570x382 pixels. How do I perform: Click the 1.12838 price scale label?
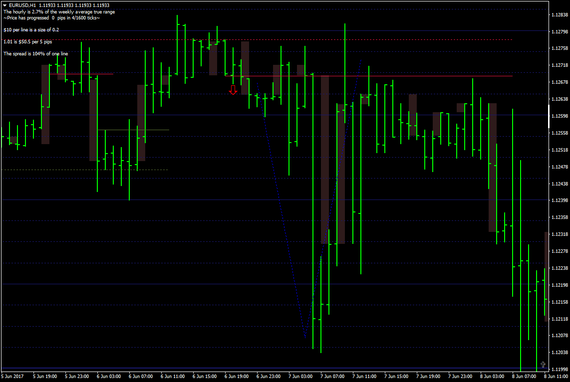point(560,15)
